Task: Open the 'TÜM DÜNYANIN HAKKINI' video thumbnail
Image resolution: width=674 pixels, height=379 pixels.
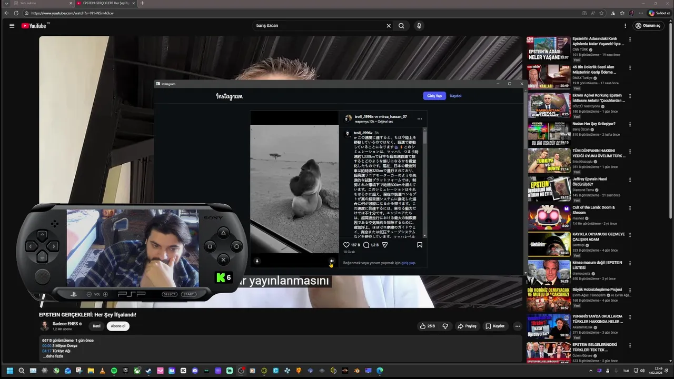Action: pos(549,161)
